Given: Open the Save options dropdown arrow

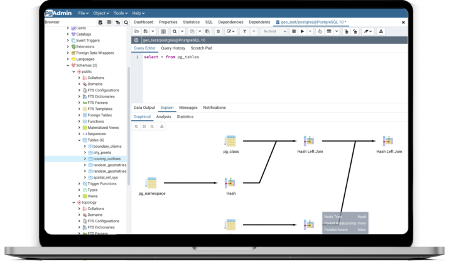Looking at the screenshot, I should point(153,31).
